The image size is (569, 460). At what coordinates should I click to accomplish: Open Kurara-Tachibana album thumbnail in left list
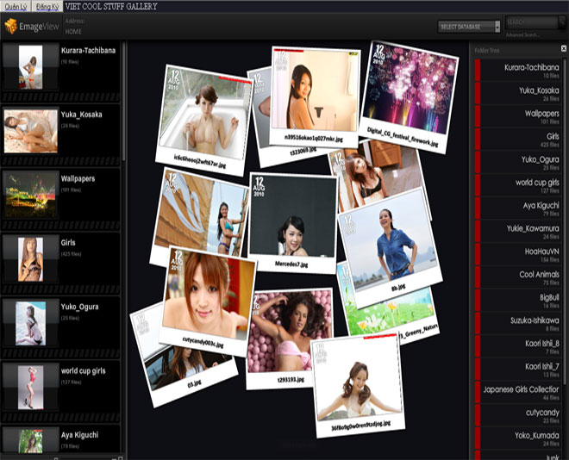30,67
